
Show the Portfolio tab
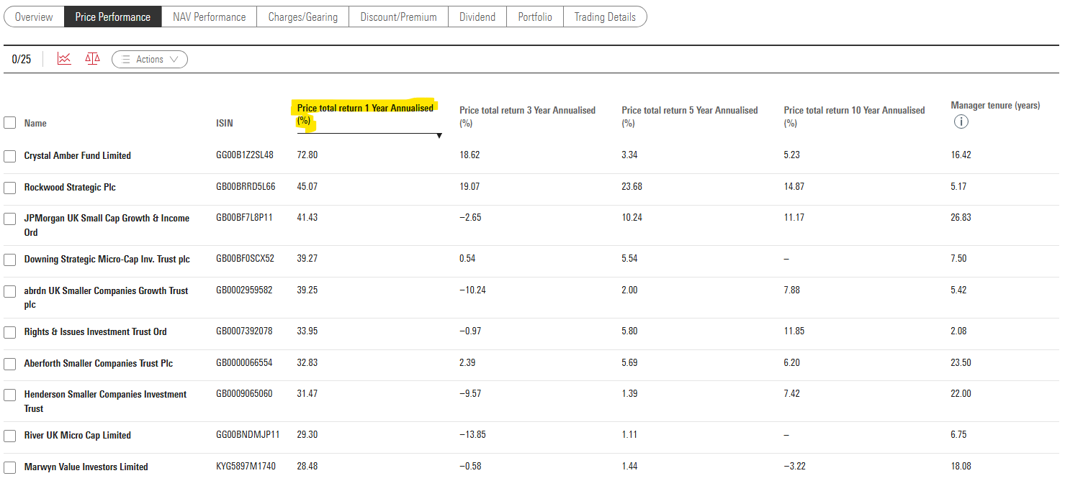point(535,17)
